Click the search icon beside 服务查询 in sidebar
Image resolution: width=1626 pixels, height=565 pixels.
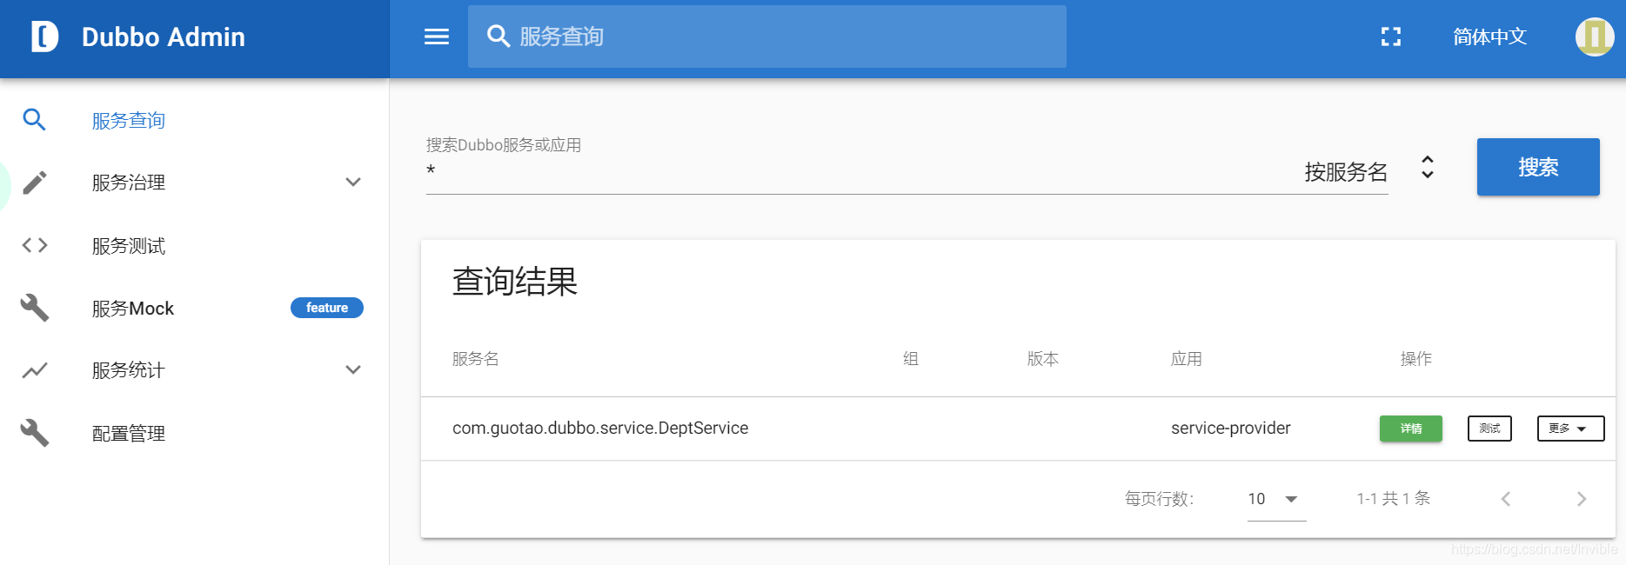(x=34, y=119)
